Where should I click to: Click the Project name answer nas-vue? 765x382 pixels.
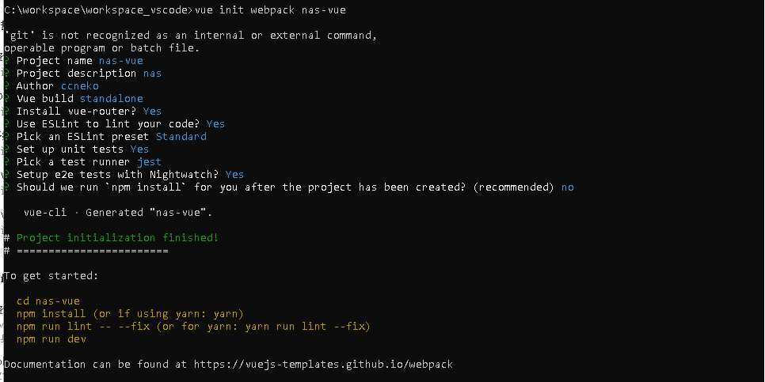tap(121, 60)
